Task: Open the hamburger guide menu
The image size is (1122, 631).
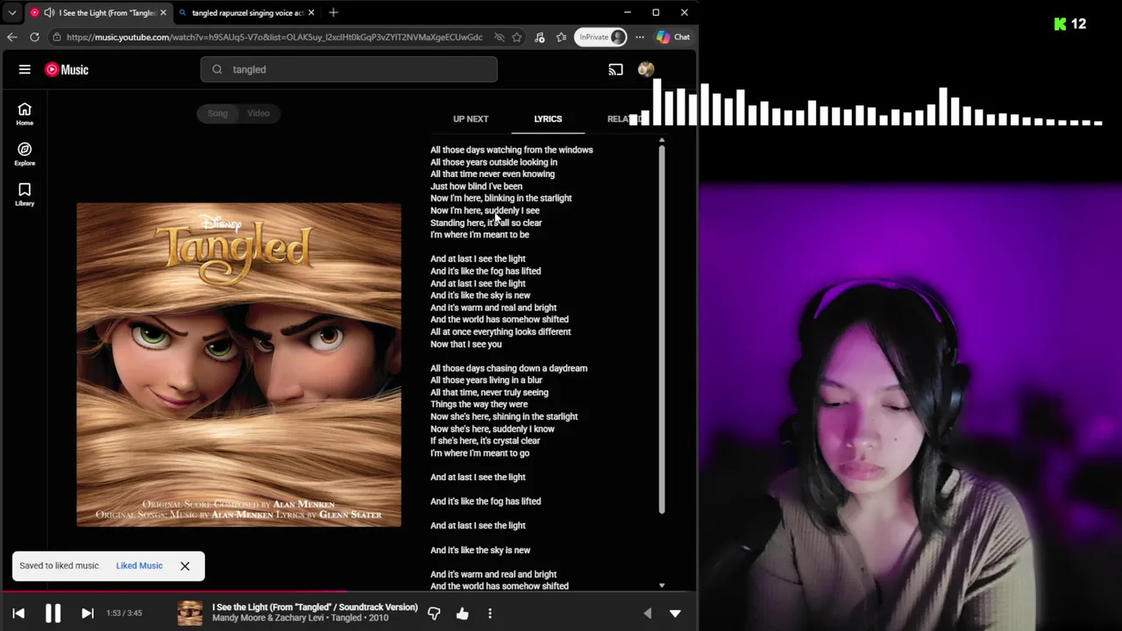Action: pos(25,69)
